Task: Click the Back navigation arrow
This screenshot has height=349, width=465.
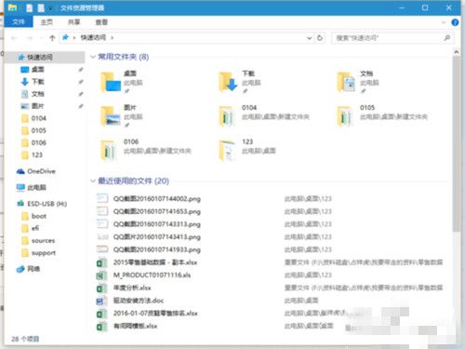Action: coord(14,38)
